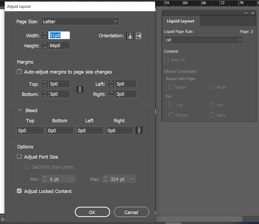Click the Page: 2 label
This screenshot has height=224, width=259.
tap(246, 32)
